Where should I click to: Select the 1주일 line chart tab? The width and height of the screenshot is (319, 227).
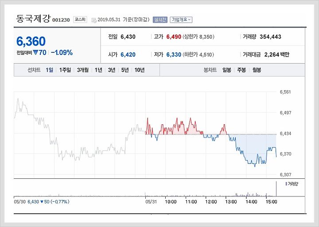65,70
